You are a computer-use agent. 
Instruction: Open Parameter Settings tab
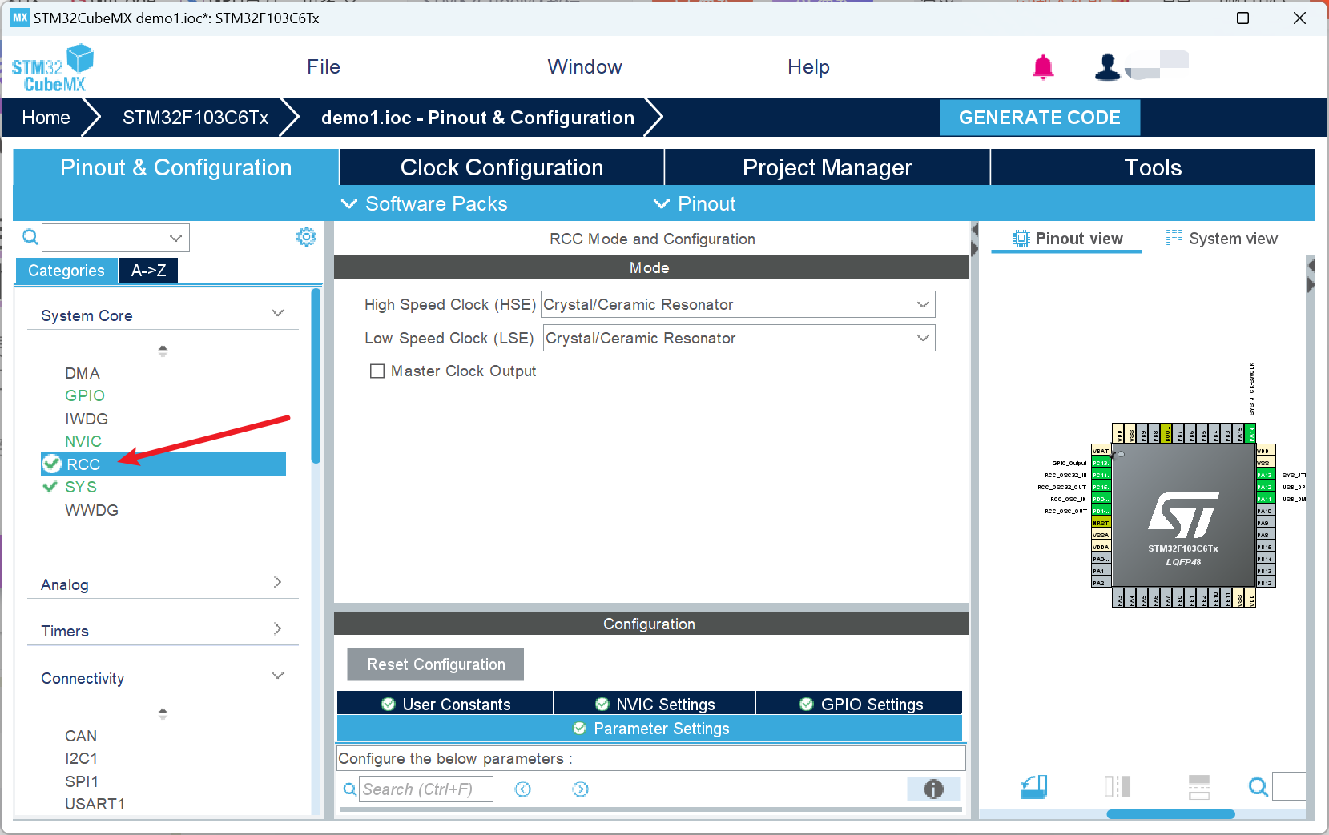coord(650,728)
